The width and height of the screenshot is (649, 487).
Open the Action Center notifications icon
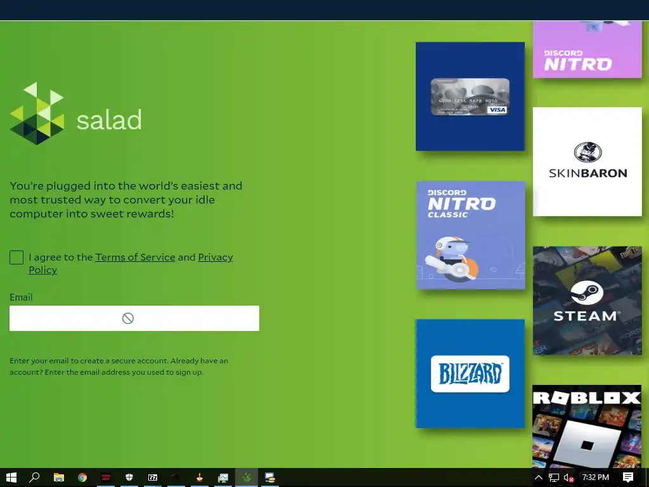click(x=628, y=477)
